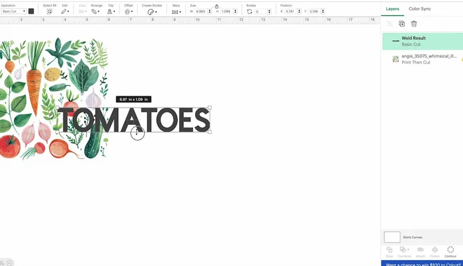Click the Position Y field
The width and height of the screenshot is (463, 266).
314,11
